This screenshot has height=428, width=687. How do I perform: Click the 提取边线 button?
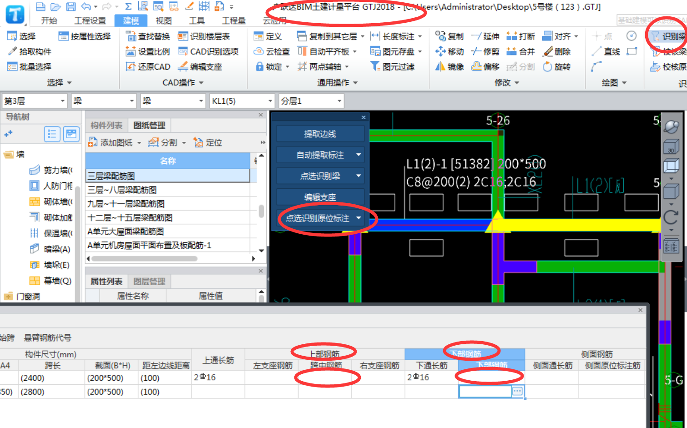tap(320, 134)
